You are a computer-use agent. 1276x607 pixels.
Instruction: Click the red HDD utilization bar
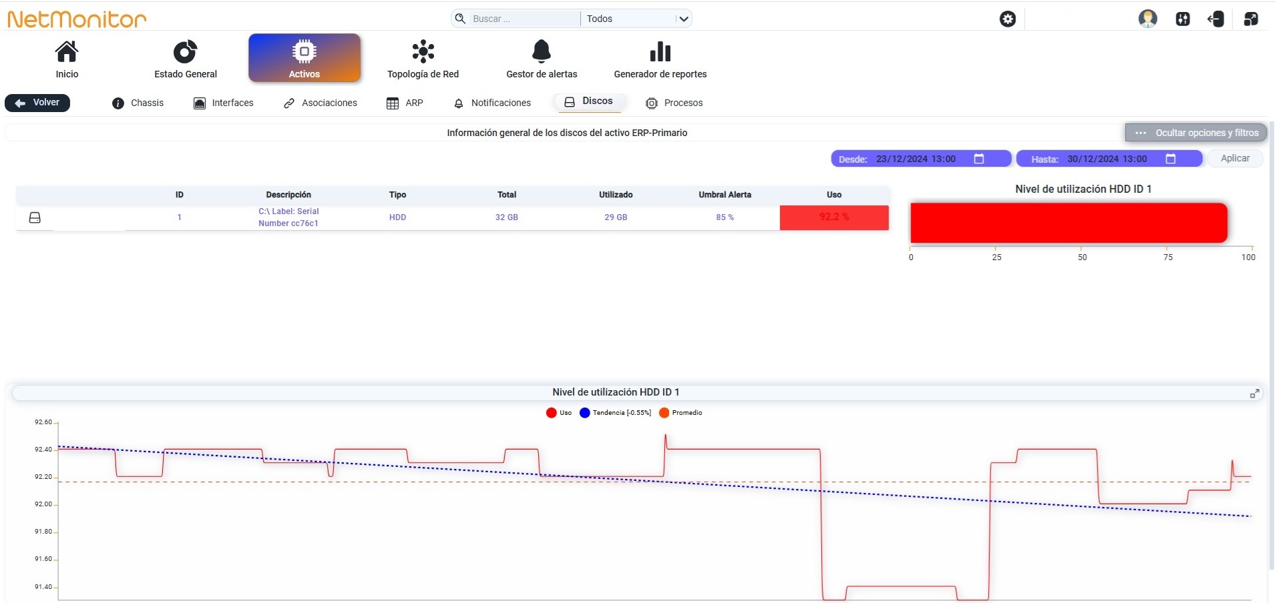pos(1068,223)
